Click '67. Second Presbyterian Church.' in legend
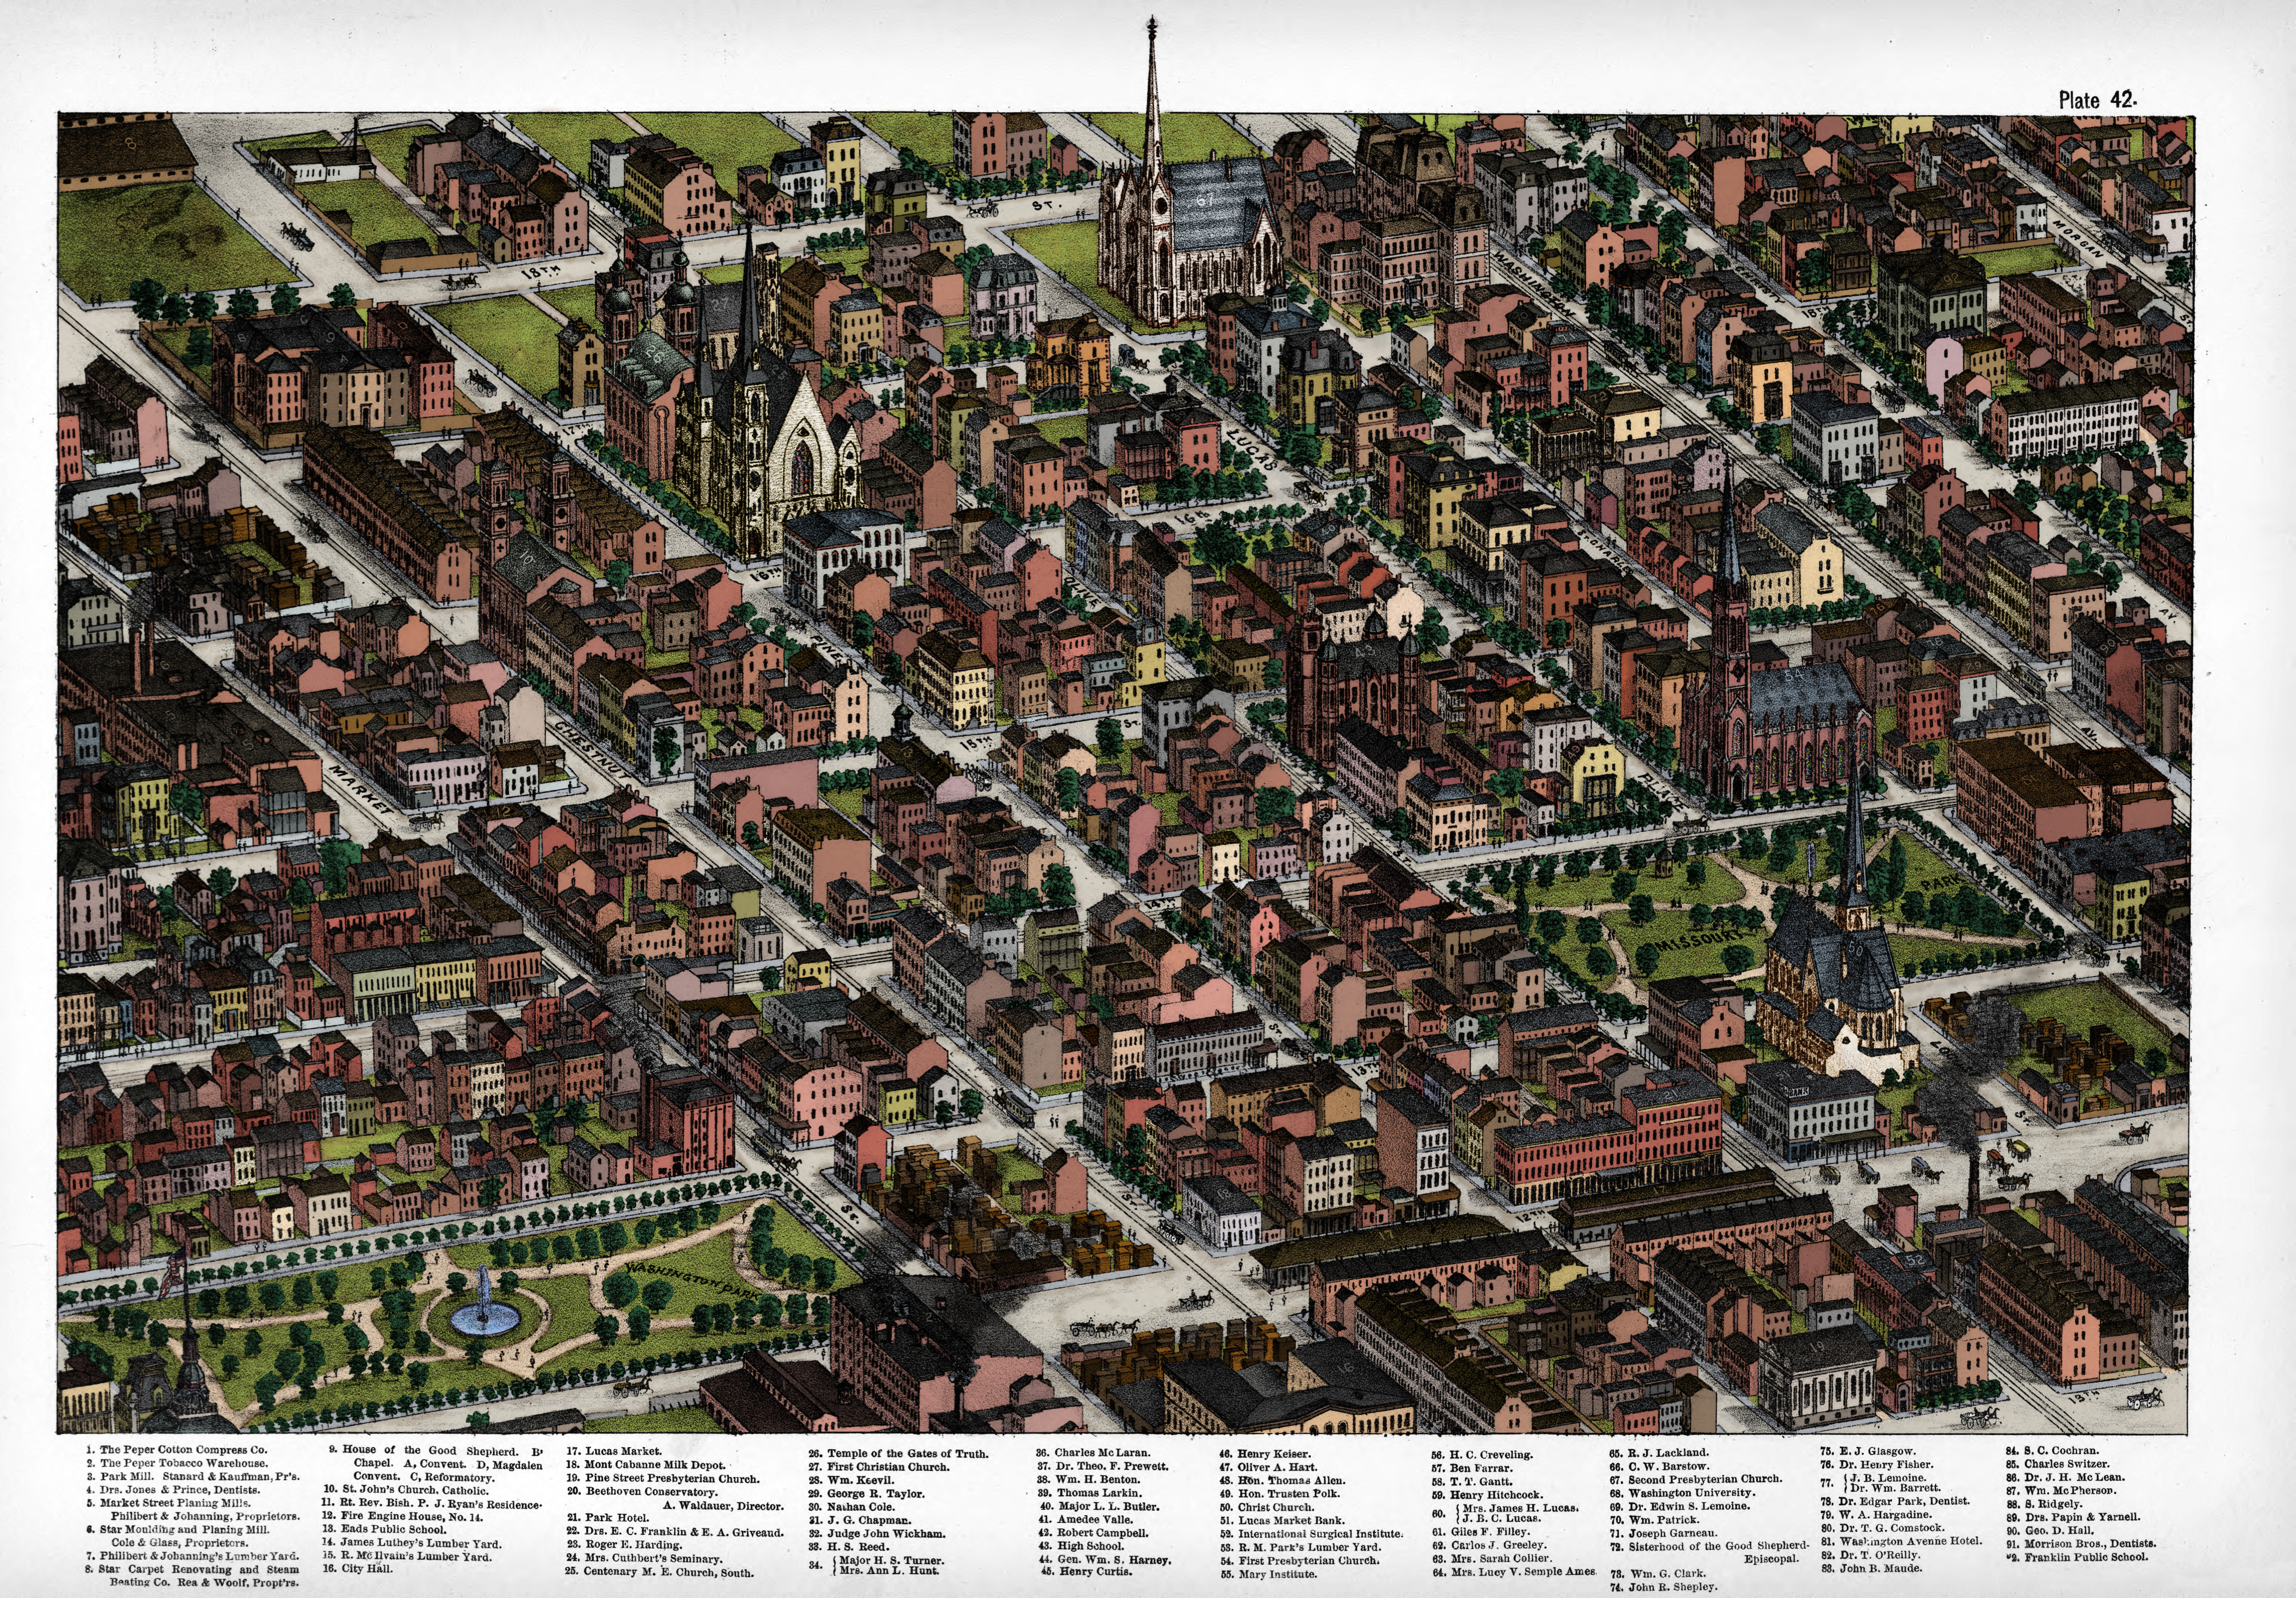 [1696, 1479]
